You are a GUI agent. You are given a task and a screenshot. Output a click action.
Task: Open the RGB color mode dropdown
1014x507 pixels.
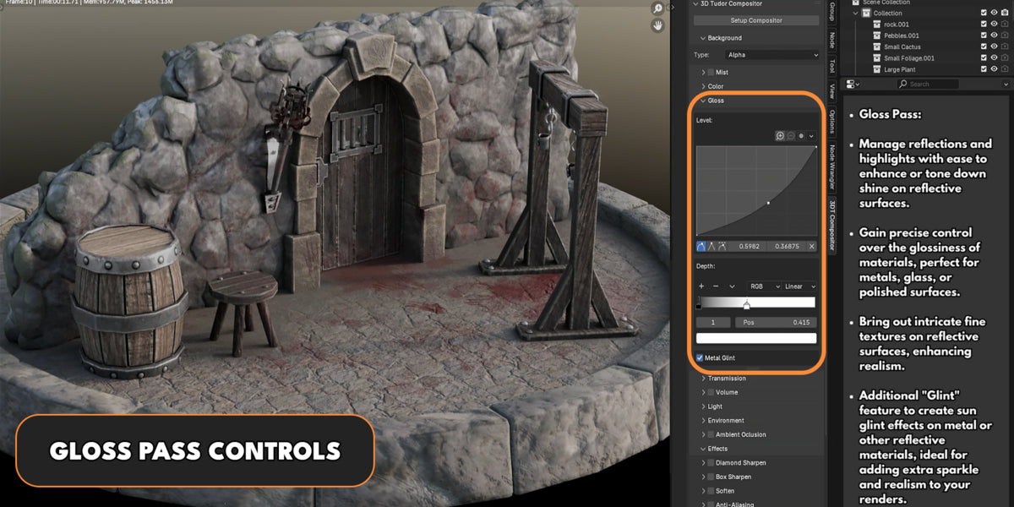(x=764, y=286)
